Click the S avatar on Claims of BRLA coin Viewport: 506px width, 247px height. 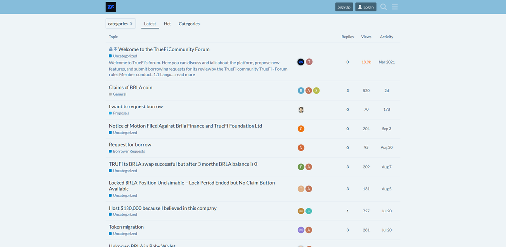316,91
